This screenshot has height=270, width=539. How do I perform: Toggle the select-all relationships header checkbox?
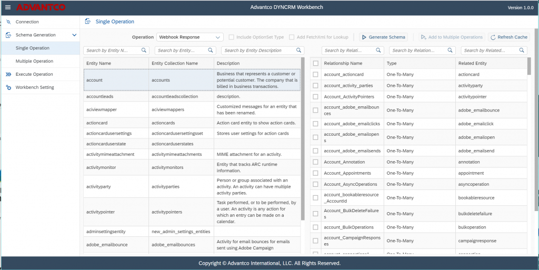click(316, 63)
